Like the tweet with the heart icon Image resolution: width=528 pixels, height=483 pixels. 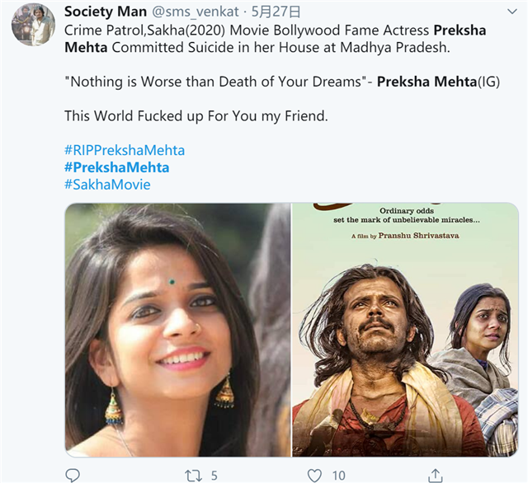click(x=313, y=475)
